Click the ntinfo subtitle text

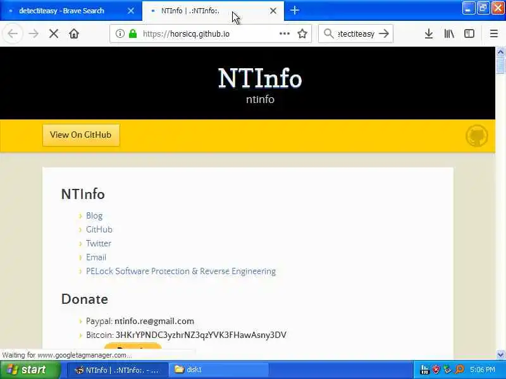point(260,99)
